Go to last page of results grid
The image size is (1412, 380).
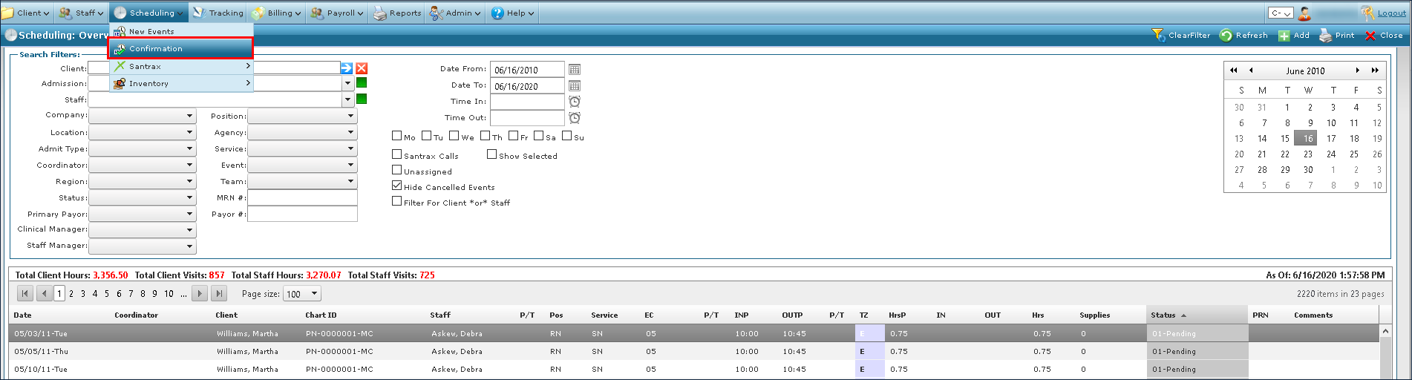pyautogui.click(x=219, y=294)
